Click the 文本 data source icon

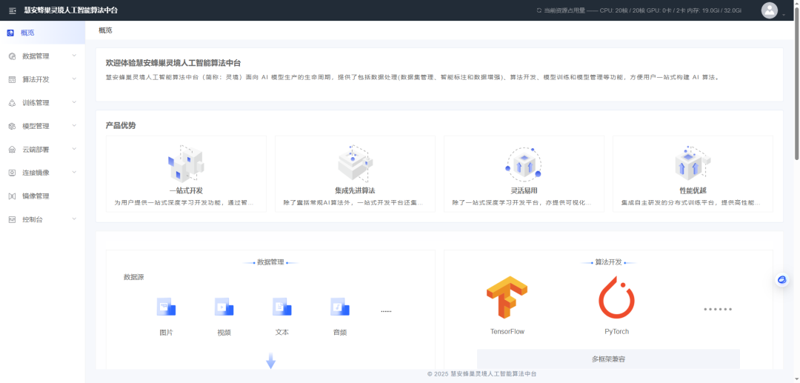pos(281,307)
